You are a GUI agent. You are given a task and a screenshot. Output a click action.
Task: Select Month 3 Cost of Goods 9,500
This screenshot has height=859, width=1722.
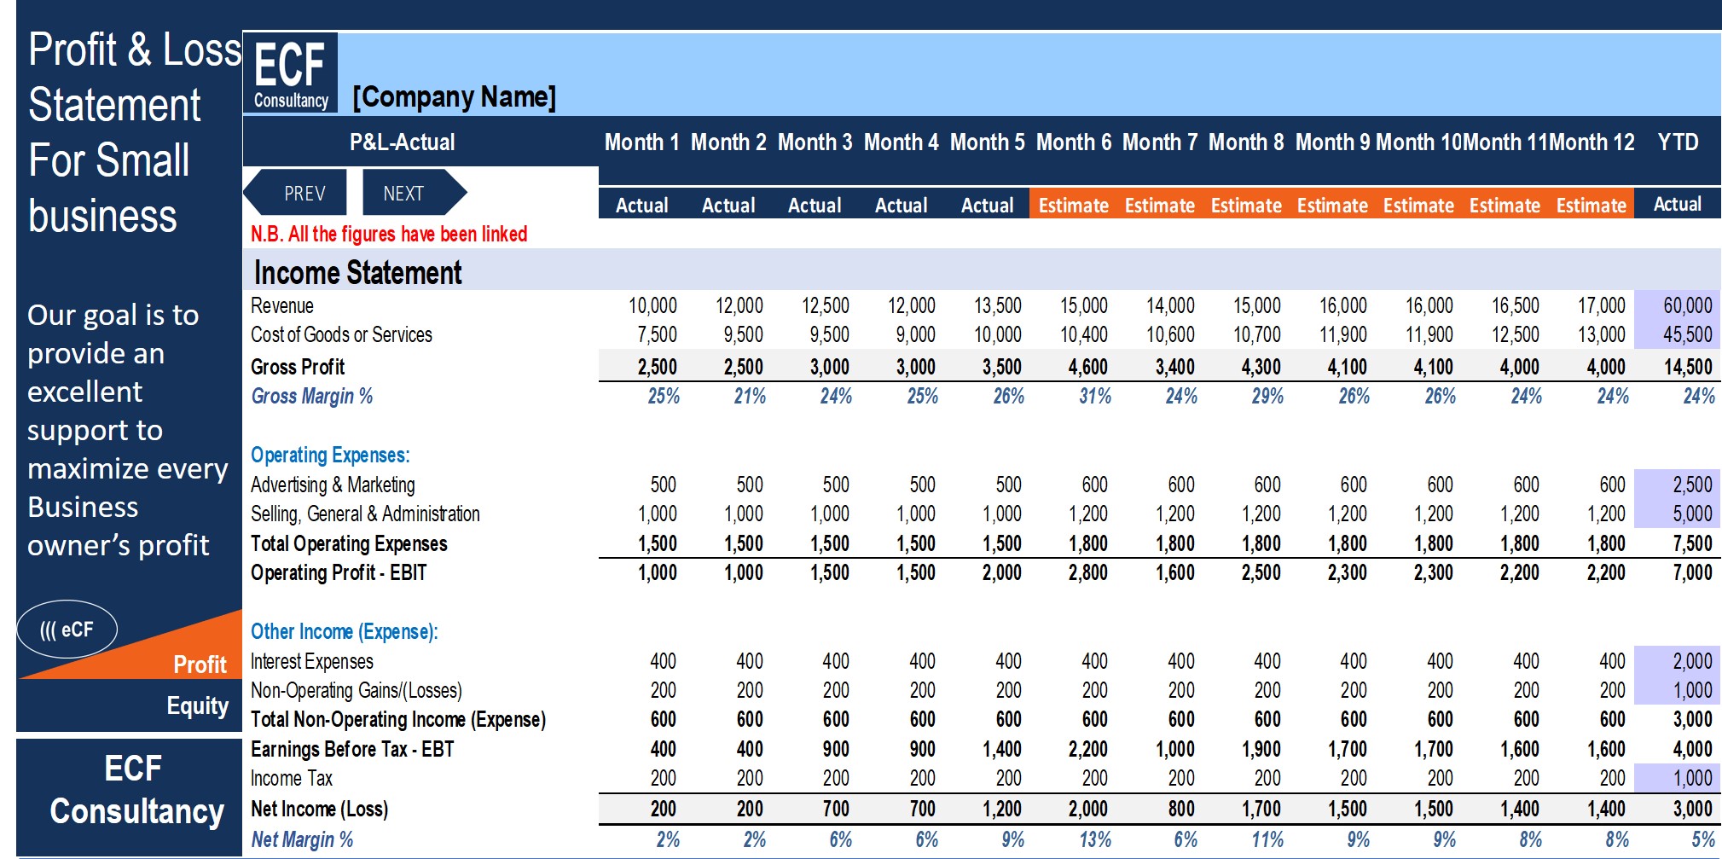click(x=829, y=335)
